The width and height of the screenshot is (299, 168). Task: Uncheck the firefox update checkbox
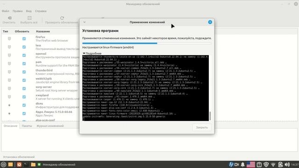[x=24, y=39]
